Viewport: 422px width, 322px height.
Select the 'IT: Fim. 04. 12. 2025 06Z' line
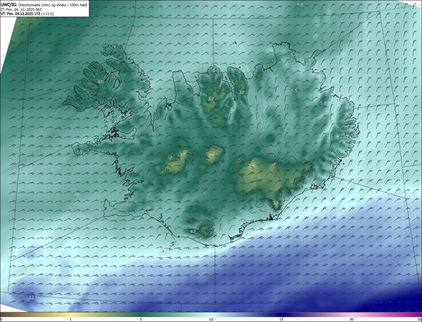click(21, 10)
